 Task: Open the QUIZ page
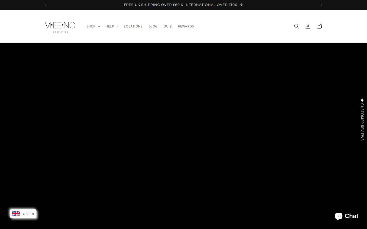[x=168, y=26]
